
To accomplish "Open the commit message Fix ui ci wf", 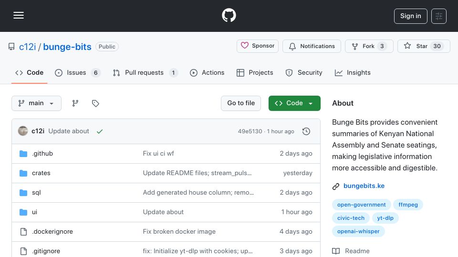I will 158,154.
